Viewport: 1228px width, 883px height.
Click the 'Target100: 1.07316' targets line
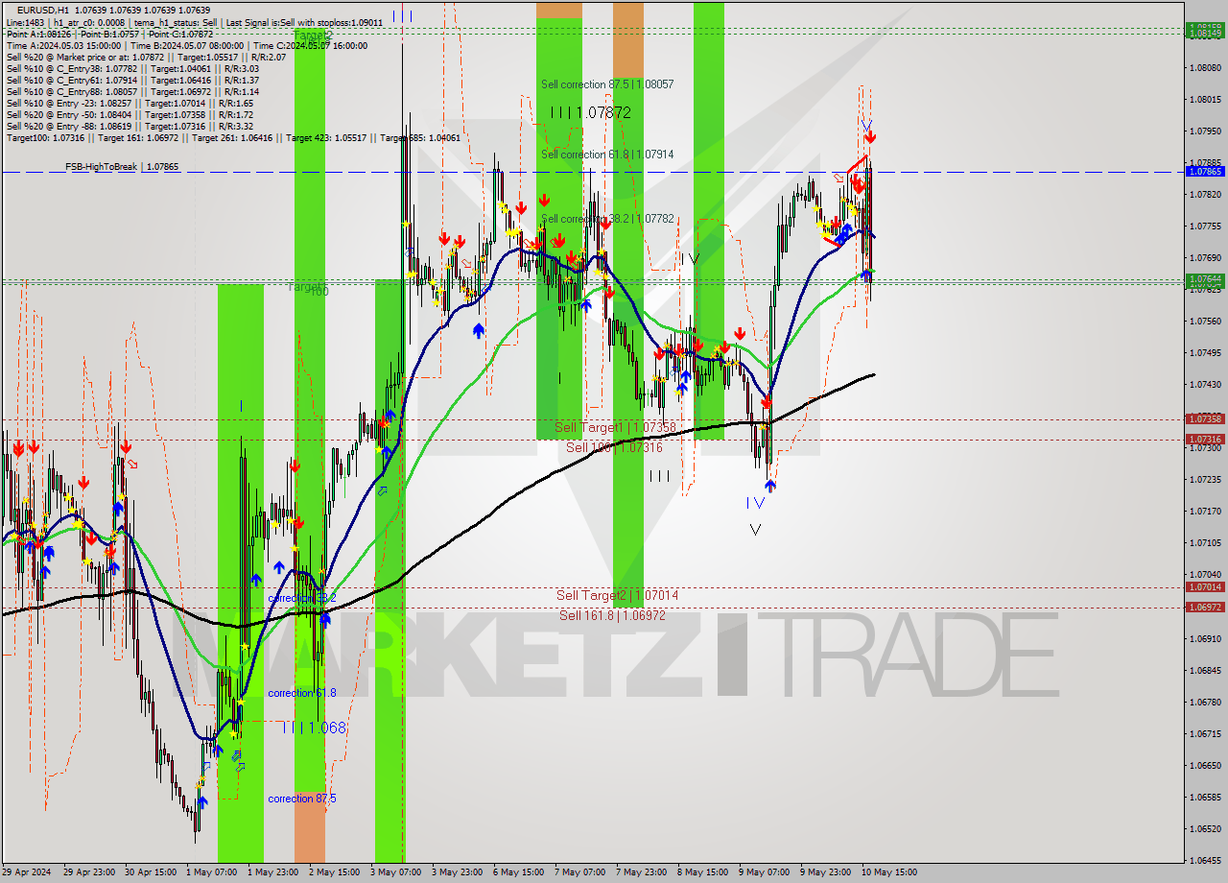tap(233, 137)
